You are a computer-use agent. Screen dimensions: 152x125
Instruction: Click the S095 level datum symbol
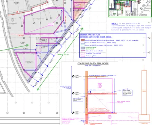point(73,113)
